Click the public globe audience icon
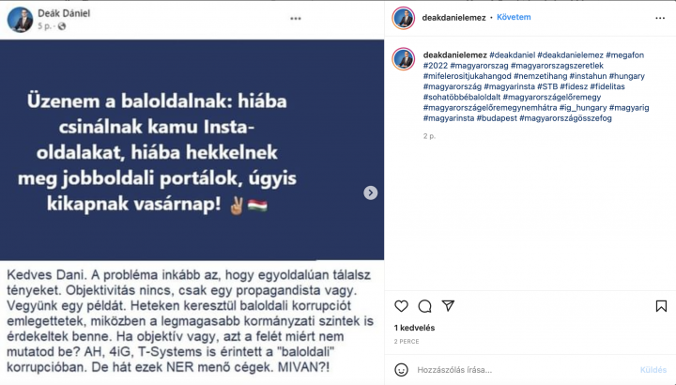 tap(62, 26)
